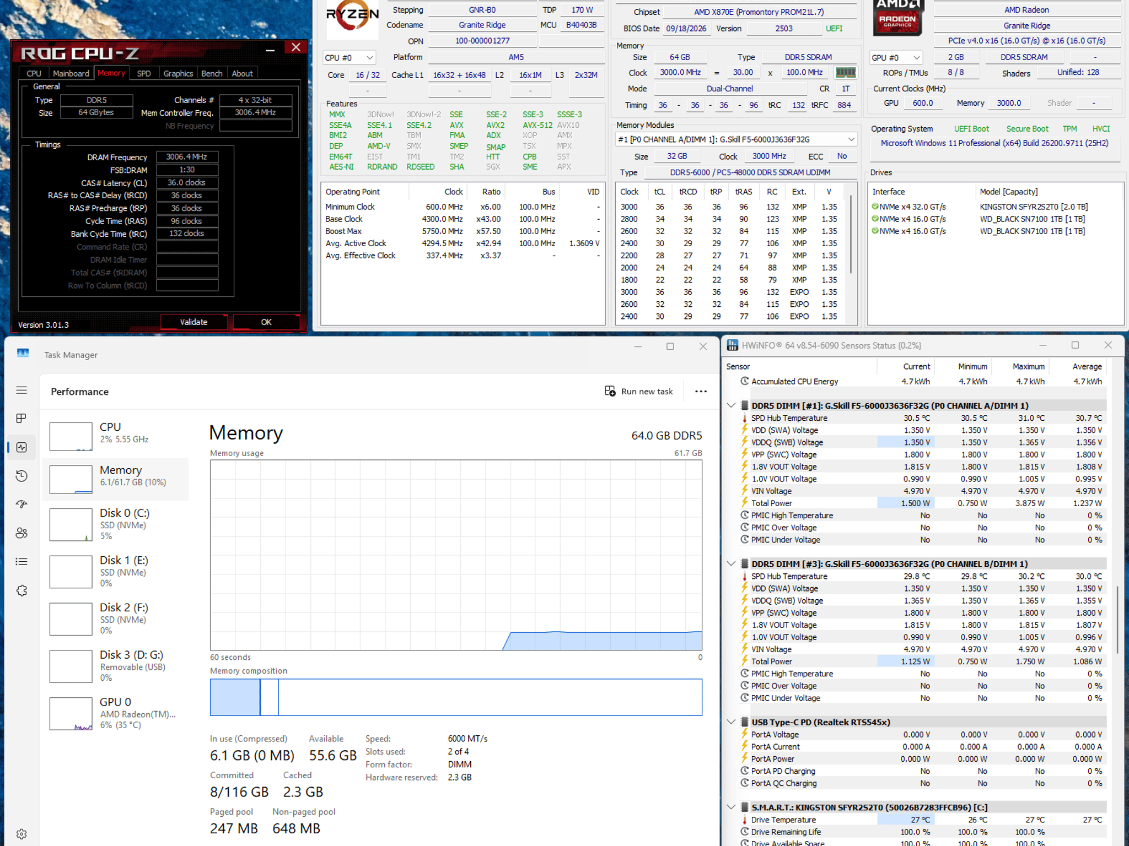Viewport: 1129px width, 846px height.
Task: Click Run new task in Task Manager
Action: click(639, 391)
